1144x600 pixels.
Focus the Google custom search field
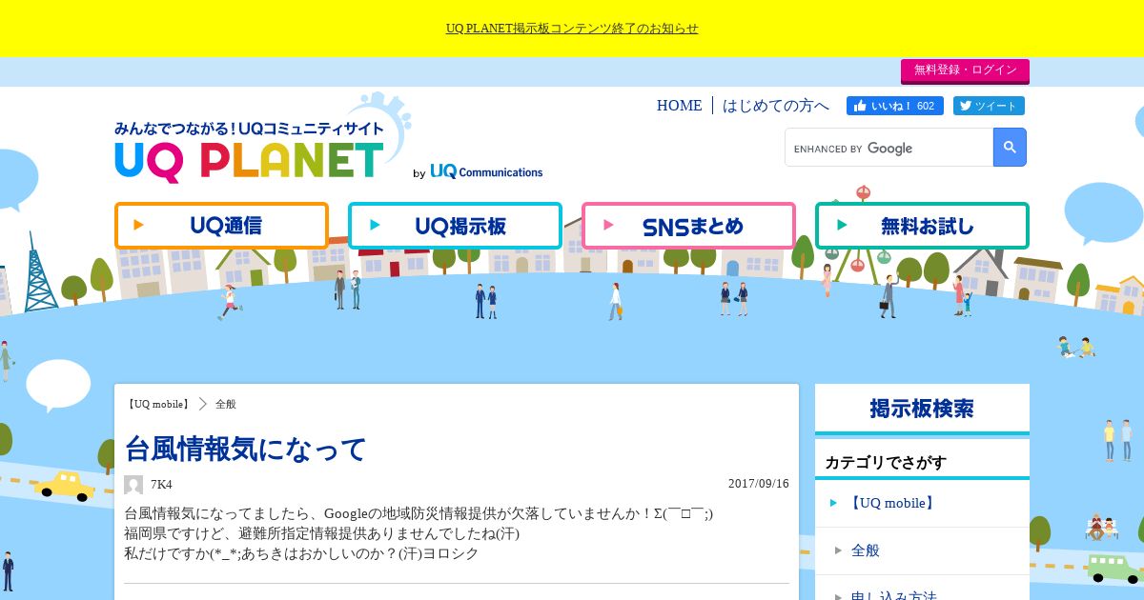click(889, 148)
